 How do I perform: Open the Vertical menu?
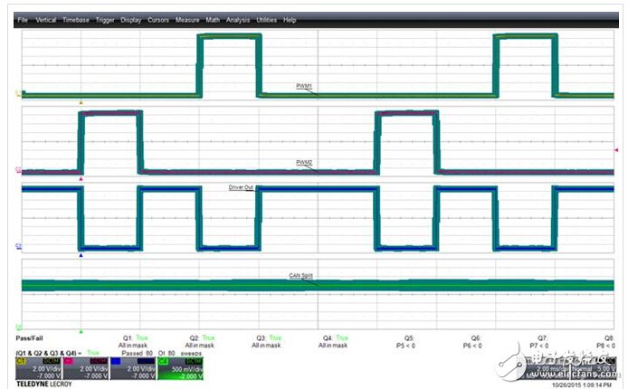click(x=45, y=19)
